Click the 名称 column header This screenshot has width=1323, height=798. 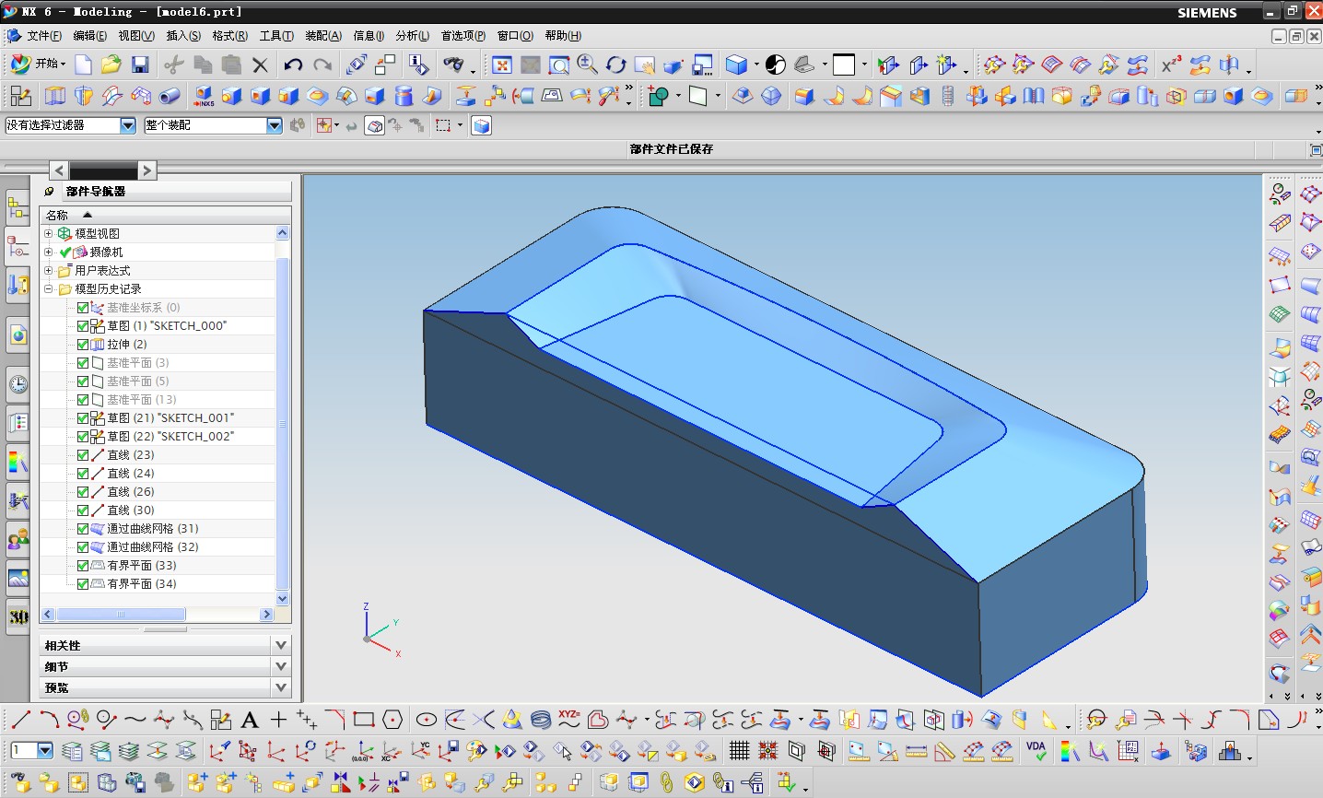coord(57,215)
